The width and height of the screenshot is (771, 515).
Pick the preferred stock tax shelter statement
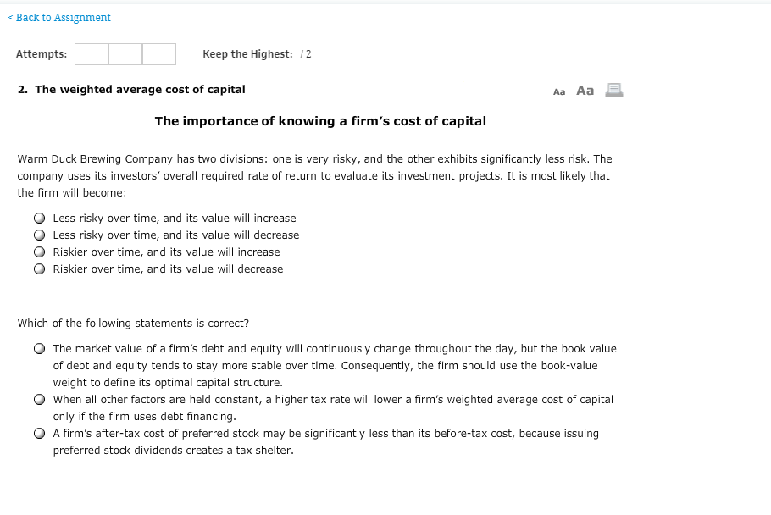tap(40, 434)
